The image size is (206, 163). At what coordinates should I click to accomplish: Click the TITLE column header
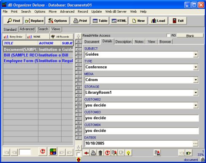[x=21, y=43]
